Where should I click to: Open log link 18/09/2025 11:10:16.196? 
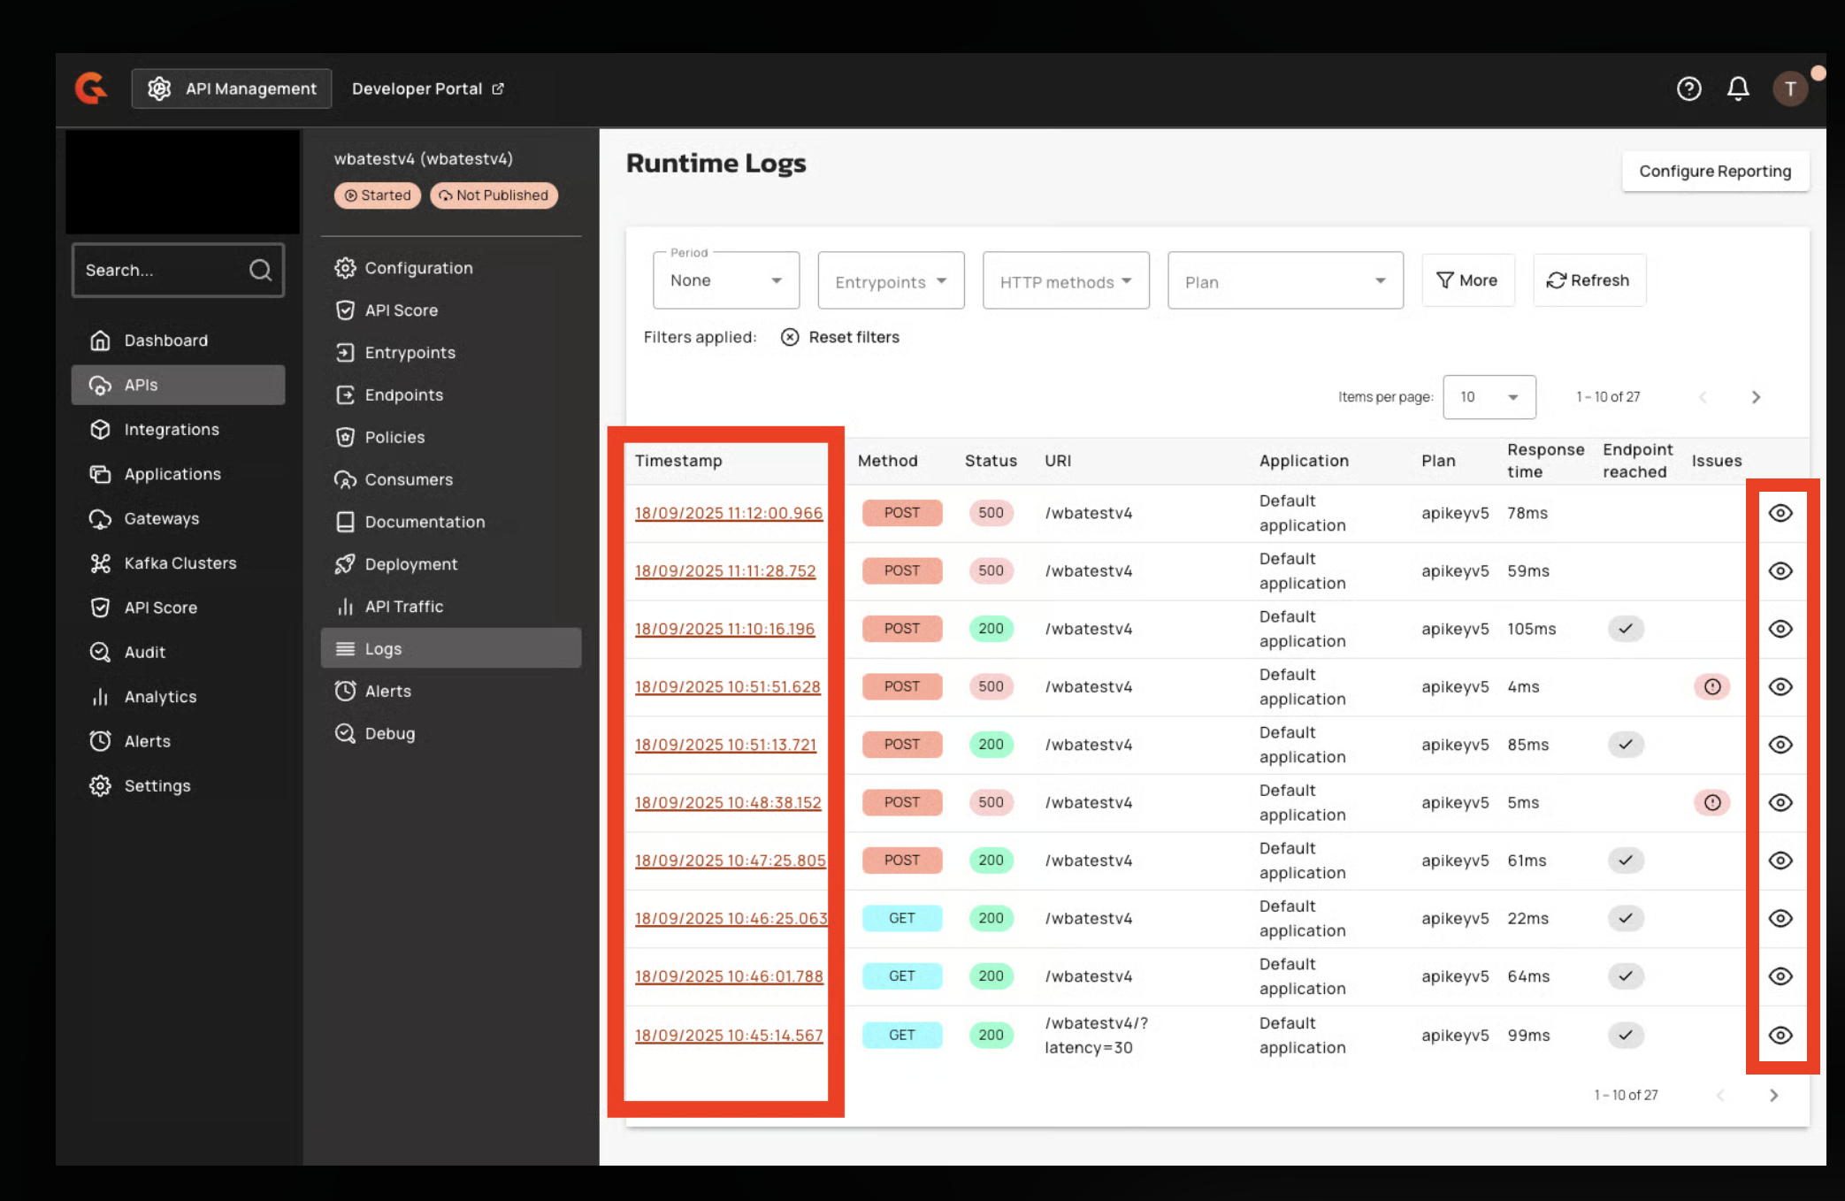724,629
